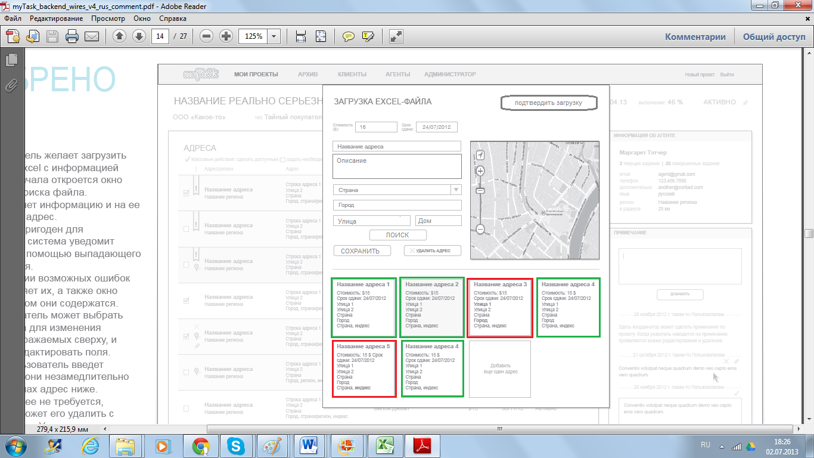Zoom in using the plus button

[226, 36]
